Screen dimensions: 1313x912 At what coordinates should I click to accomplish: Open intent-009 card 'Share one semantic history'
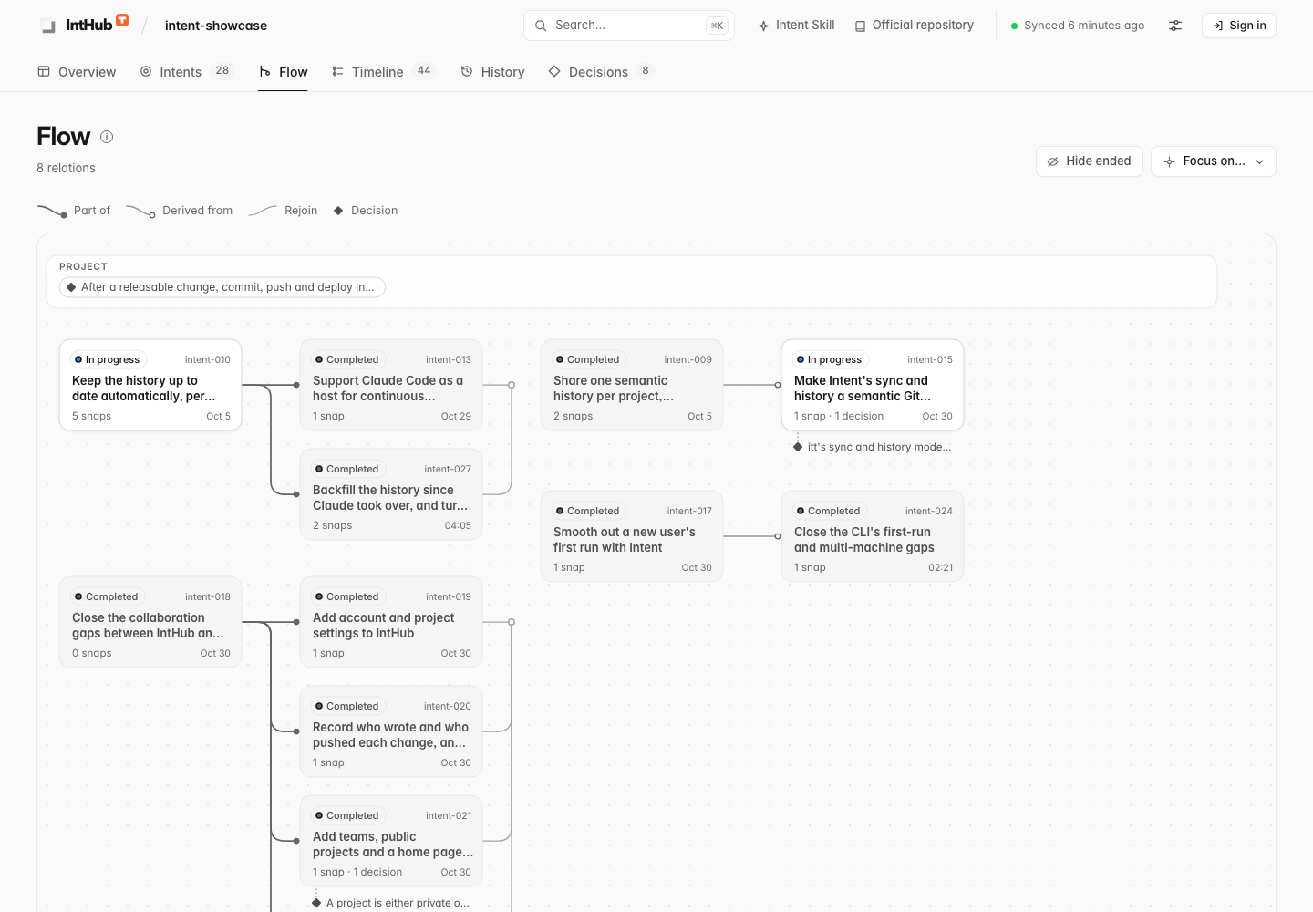click(x=632, y=385)
